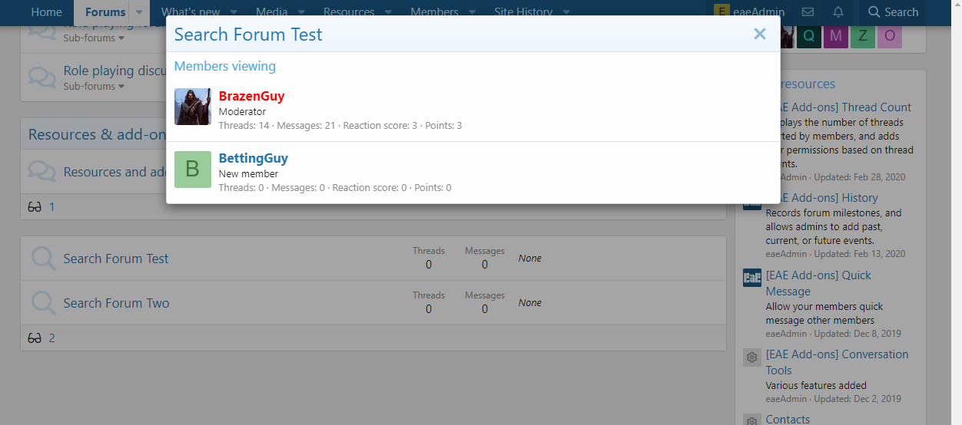962x425 pixels.
Task: Click the None last-post text for Search Forum Test
Action: [530, 259]
